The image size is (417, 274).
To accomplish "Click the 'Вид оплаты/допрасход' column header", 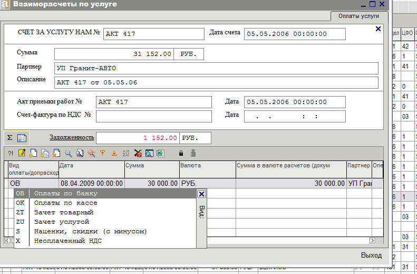I will (x=33, y=169).
